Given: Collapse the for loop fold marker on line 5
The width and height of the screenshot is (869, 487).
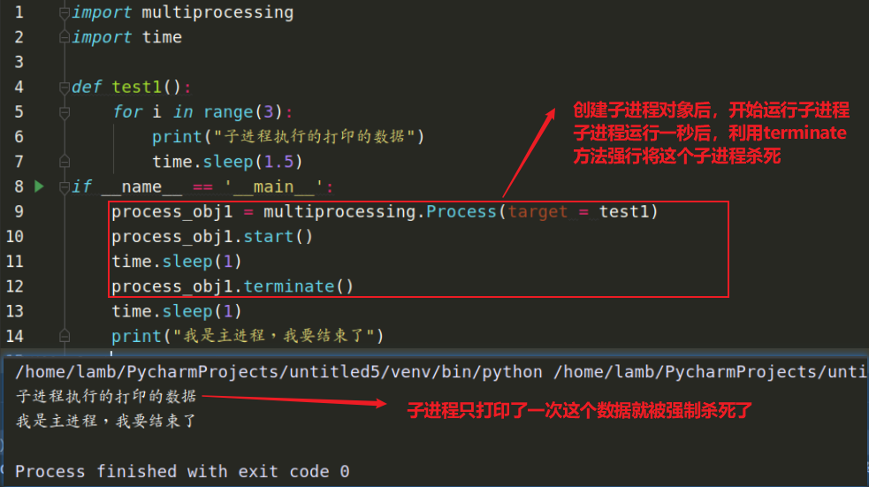Looking at the screenshot, I should pos(64,112).
